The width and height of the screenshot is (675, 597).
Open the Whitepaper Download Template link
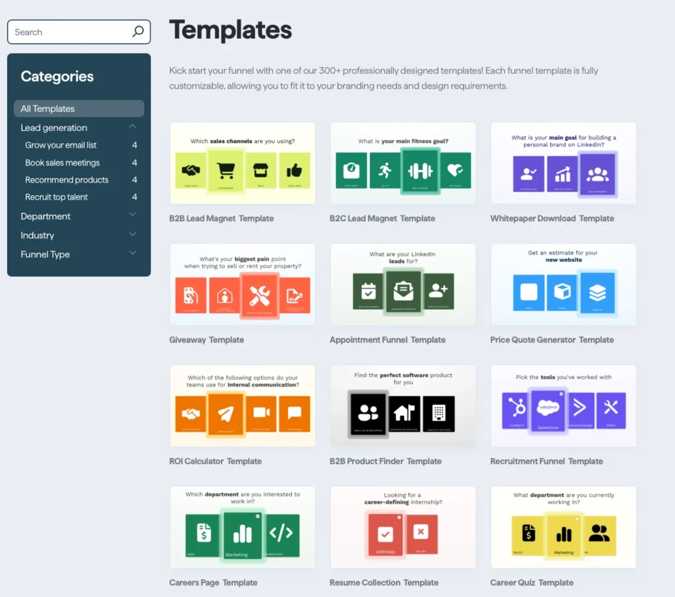[x=552, y=218]
